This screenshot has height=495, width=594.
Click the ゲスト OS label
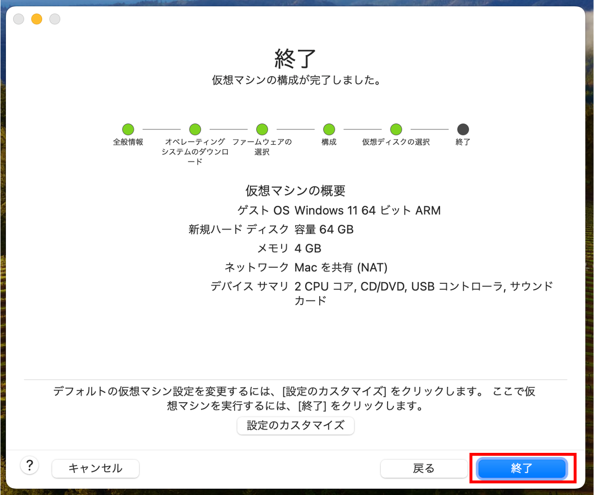pyautogui.click(x=263, y=211)
